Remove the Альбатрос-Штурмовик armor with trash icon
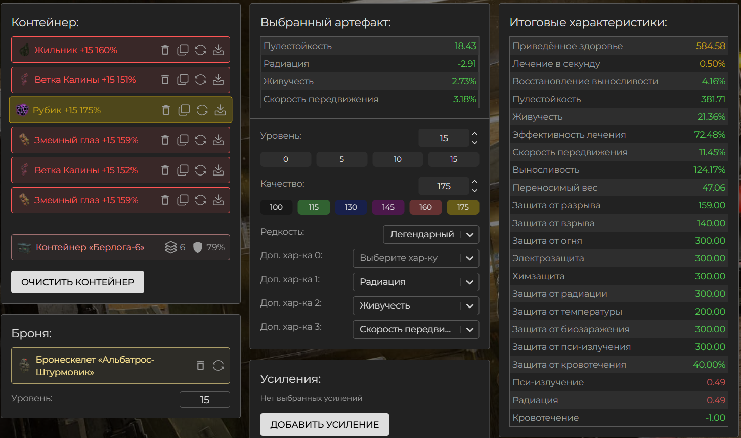Screen dimensions: 741x438 (200, 366)
